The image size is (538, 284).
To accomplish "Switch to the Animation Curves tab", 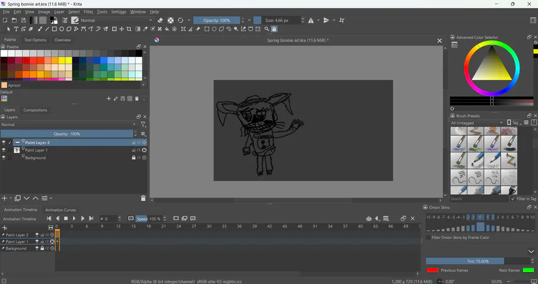I will click(x=60, y=210).
